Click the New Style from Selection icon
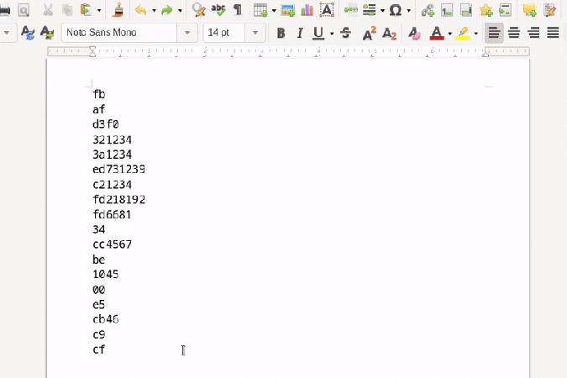The image size is (567, 378). pos(47,33)
